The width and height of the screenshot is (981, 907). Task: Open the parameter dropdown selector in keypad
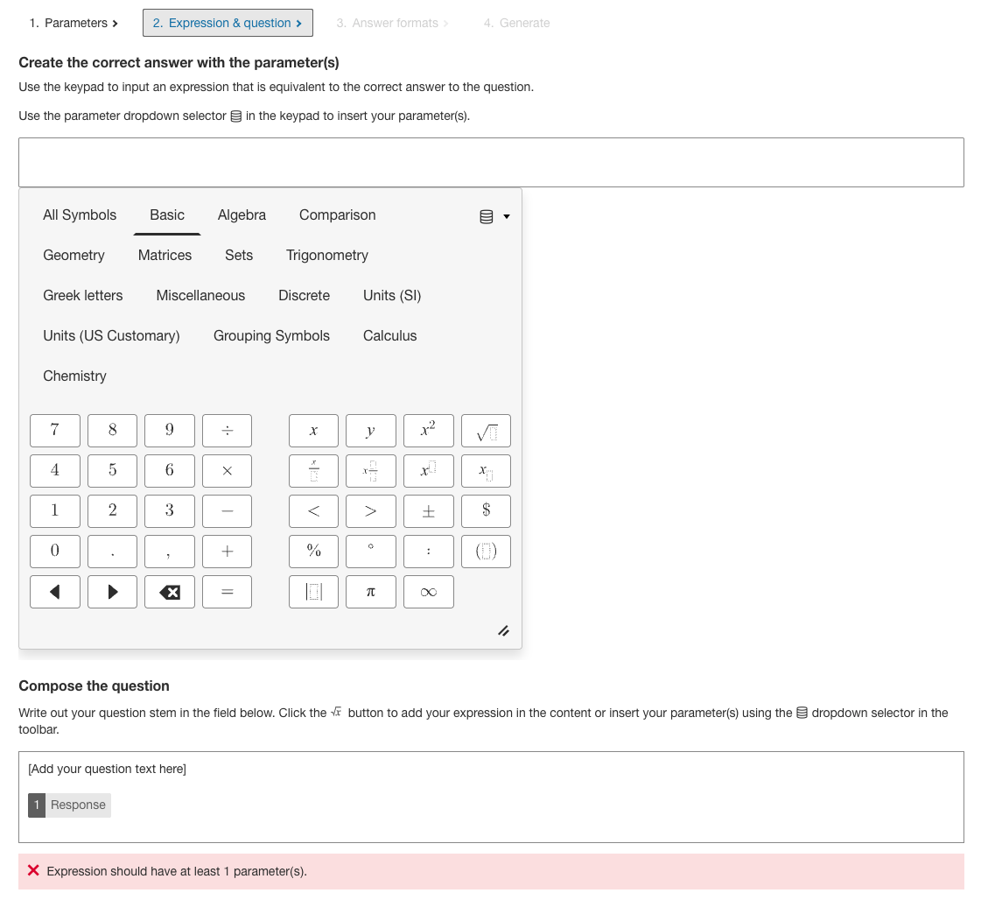(x=494, y=216)
